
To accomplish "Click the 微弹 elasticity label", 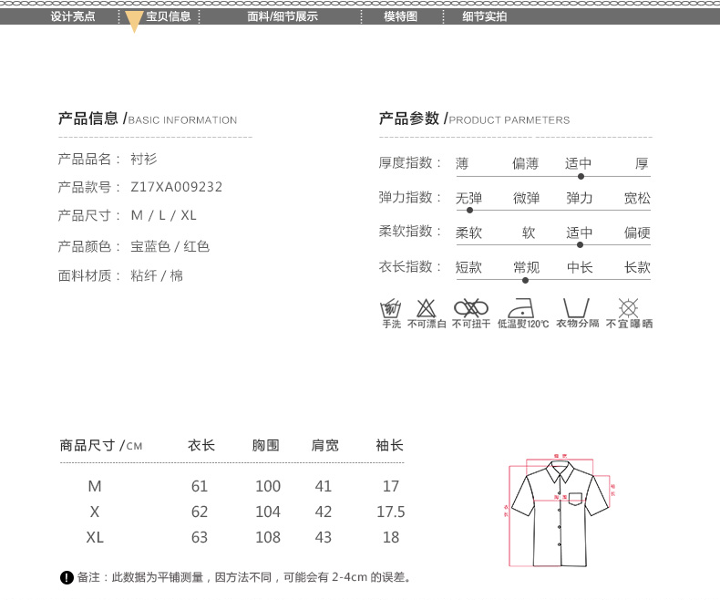I will tap(526, 198).
